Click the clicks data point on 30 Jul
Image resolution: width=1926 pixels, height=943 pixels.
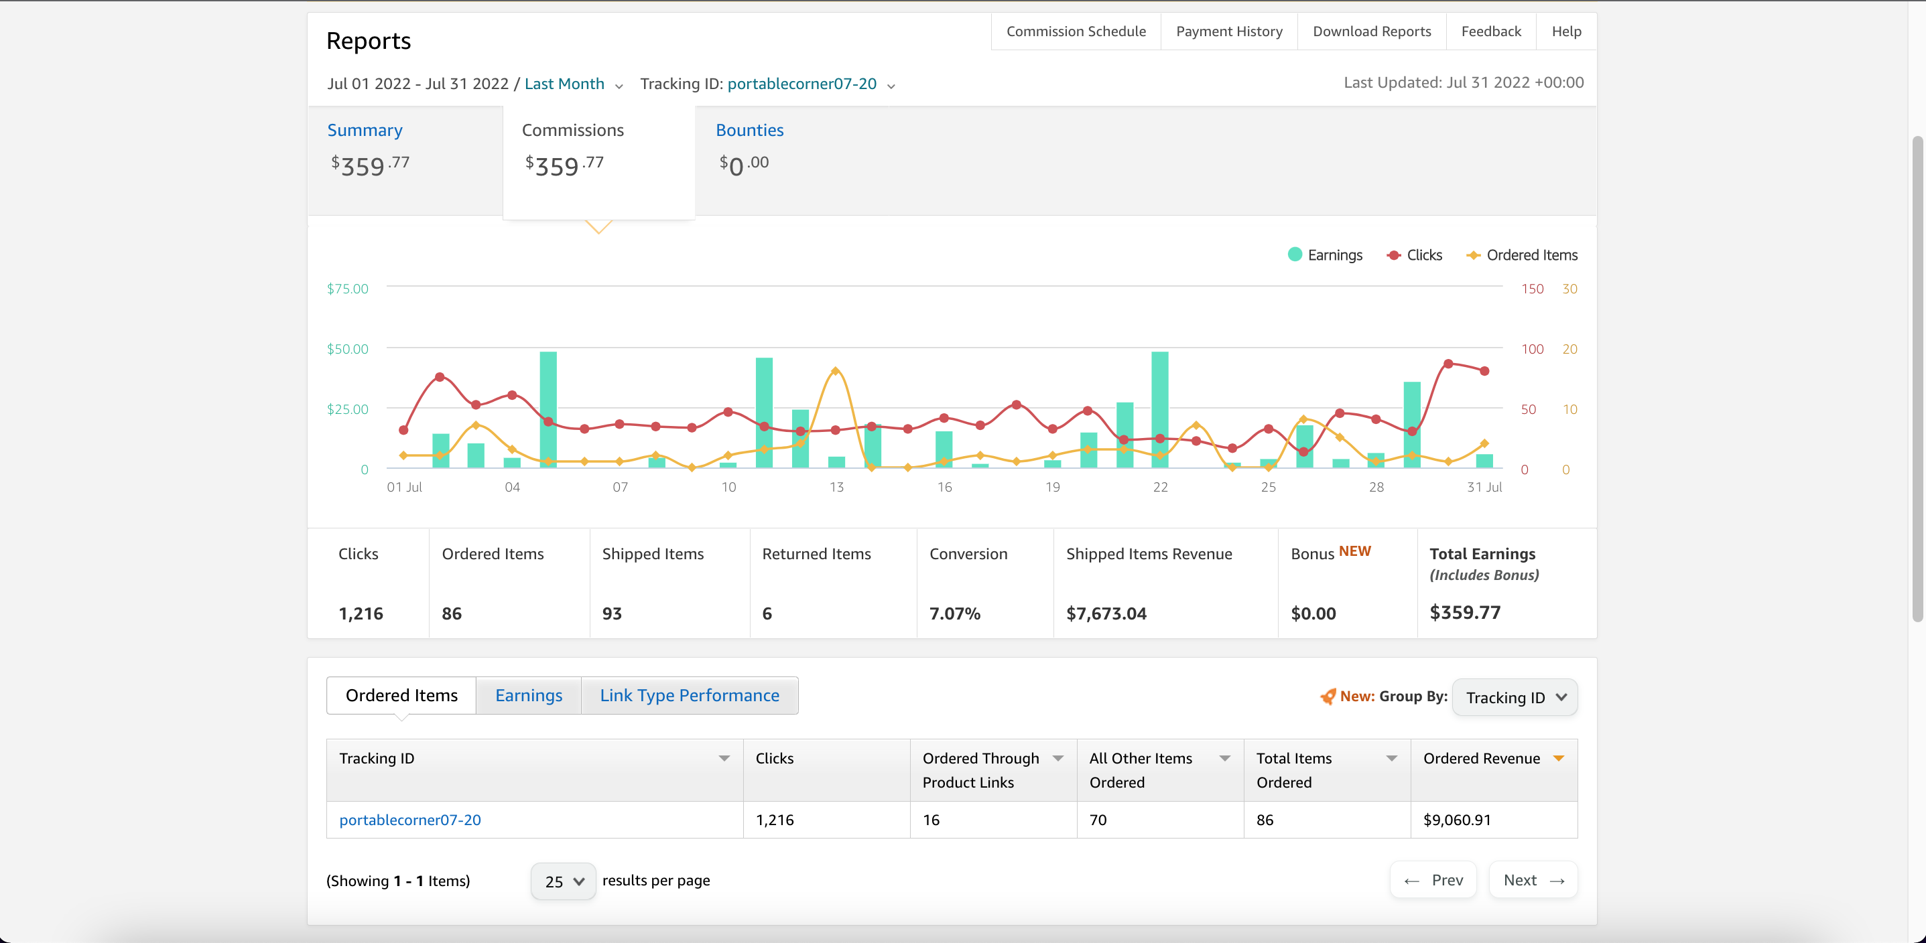pyautogui.click(x=1448, y=364)
